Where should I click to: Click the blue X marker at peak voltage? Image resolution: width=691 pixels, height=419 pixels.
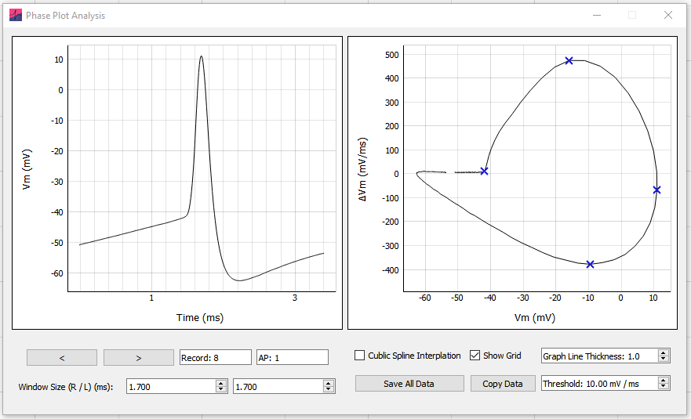pos(656,190)
